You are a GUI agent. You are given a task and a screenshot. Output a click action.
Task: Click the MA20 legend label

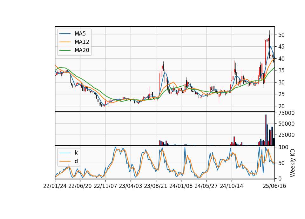[82, 50]
